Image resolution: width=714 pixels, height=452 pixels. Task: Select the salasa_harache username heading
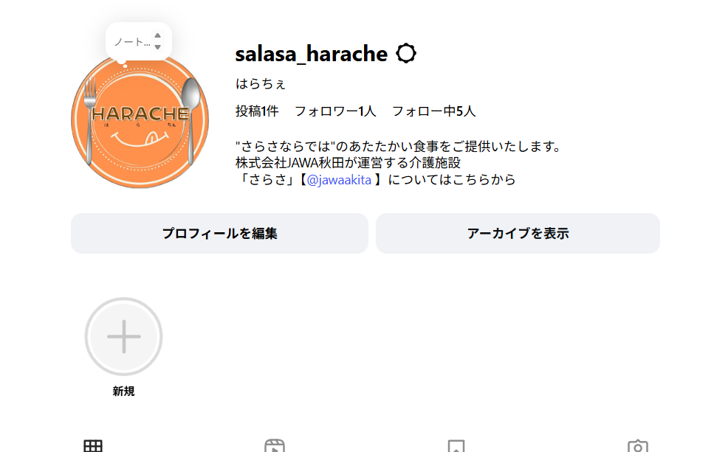coord(312,54)
